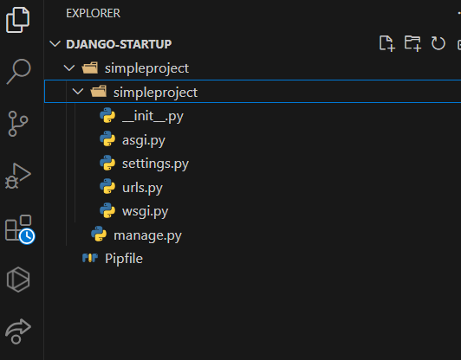Viewport: 461px width, 360px height.
Task: Click the outer simpleproject folder icon
Action: (x=90, y=67)
